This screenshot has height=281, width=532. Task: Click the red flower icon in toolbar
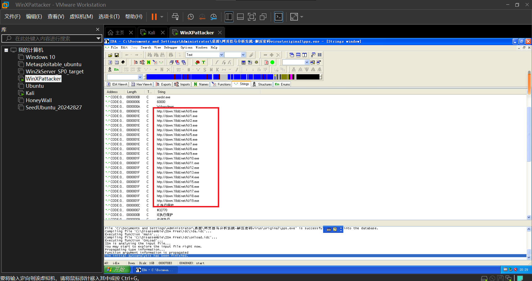tap(197, 62)
